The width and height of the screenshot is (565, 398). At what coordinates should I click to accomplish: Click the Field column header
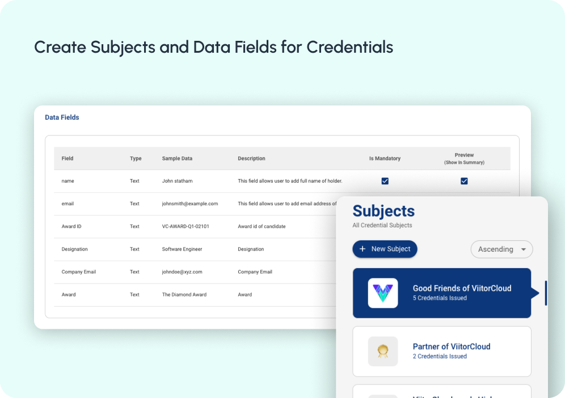(68, 159)
